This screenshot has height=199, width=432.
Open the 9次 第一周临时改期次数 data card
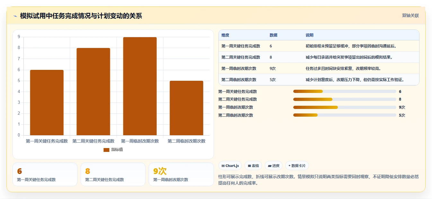tap(181, 174)
